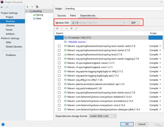Move dependency up arrow
164x127 pixels.
click(67, 29)
